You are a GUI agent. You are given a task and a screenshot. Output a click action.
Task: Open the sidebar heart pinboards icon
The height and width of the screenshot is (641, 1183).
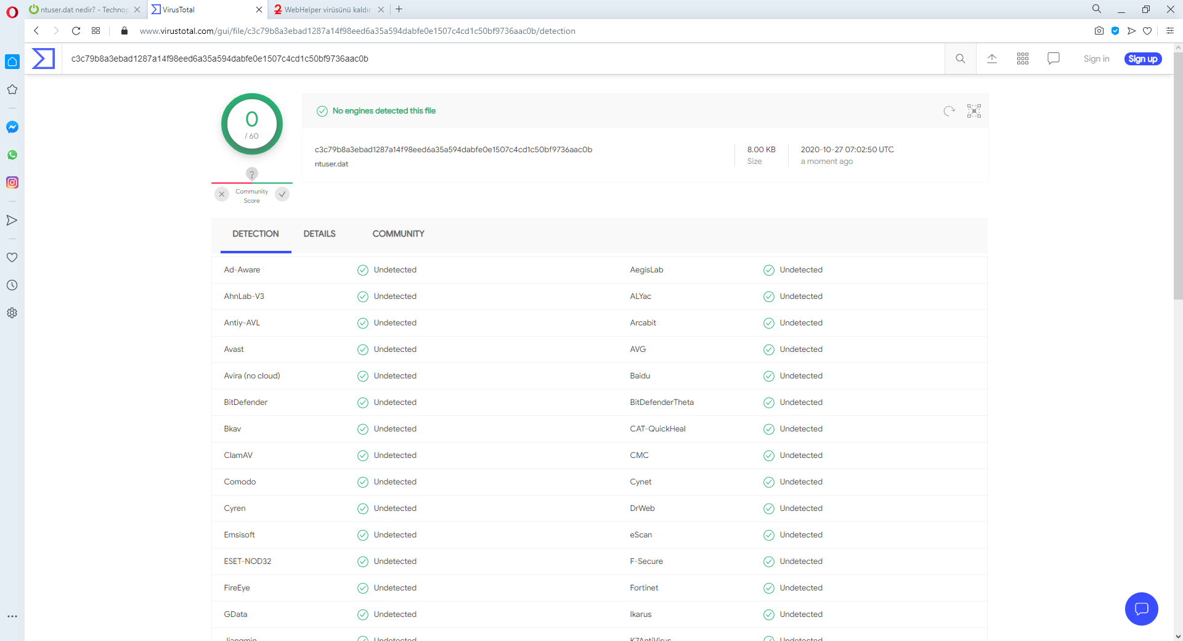[12, 257]
